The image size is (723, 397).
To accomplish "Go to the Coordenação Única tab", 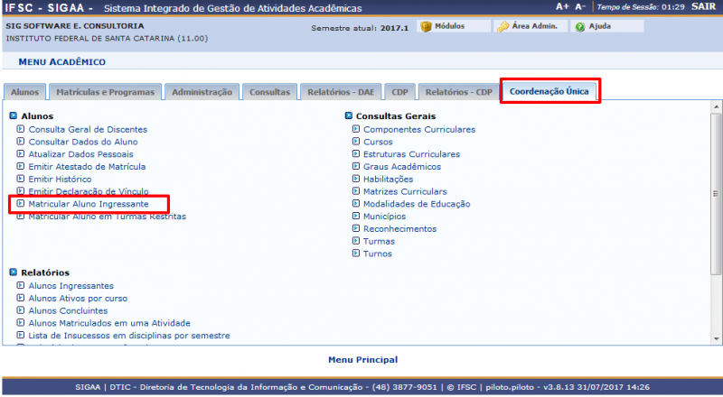I will [x=549, y=91].
